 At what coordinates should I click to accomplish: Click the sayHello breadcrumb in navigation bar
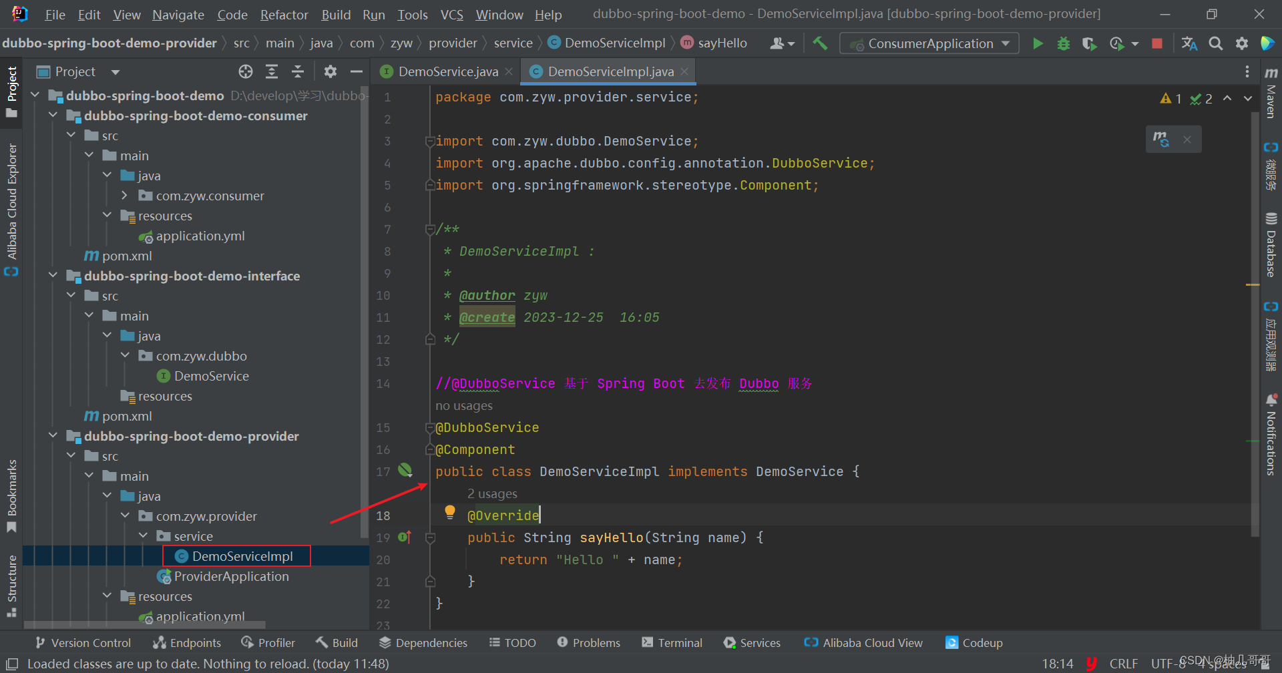tap(714, 43)
